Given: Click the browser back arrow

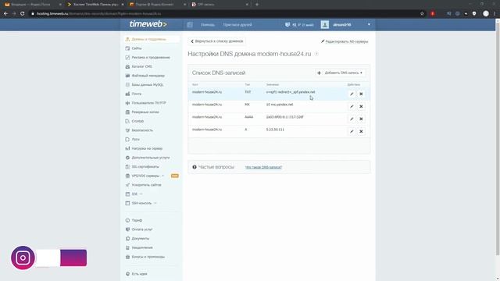Looking at the screenshot, I should [5, 14].
